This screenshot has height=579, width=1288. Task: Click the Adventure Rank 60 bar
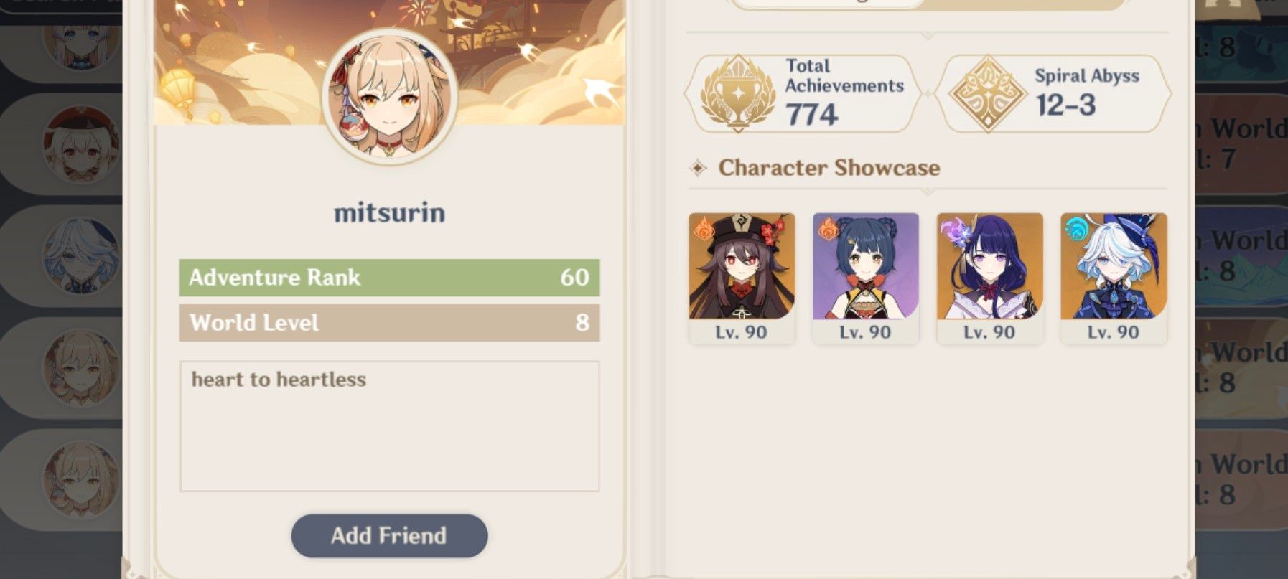(389, 278)
